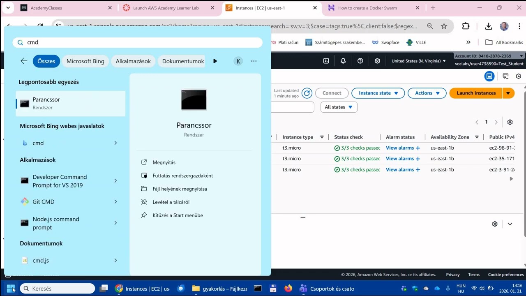Image resolution: width=526 pixels, height=296 pixels.
Task: Open AWS CloudShell icon
Action: 326,61
